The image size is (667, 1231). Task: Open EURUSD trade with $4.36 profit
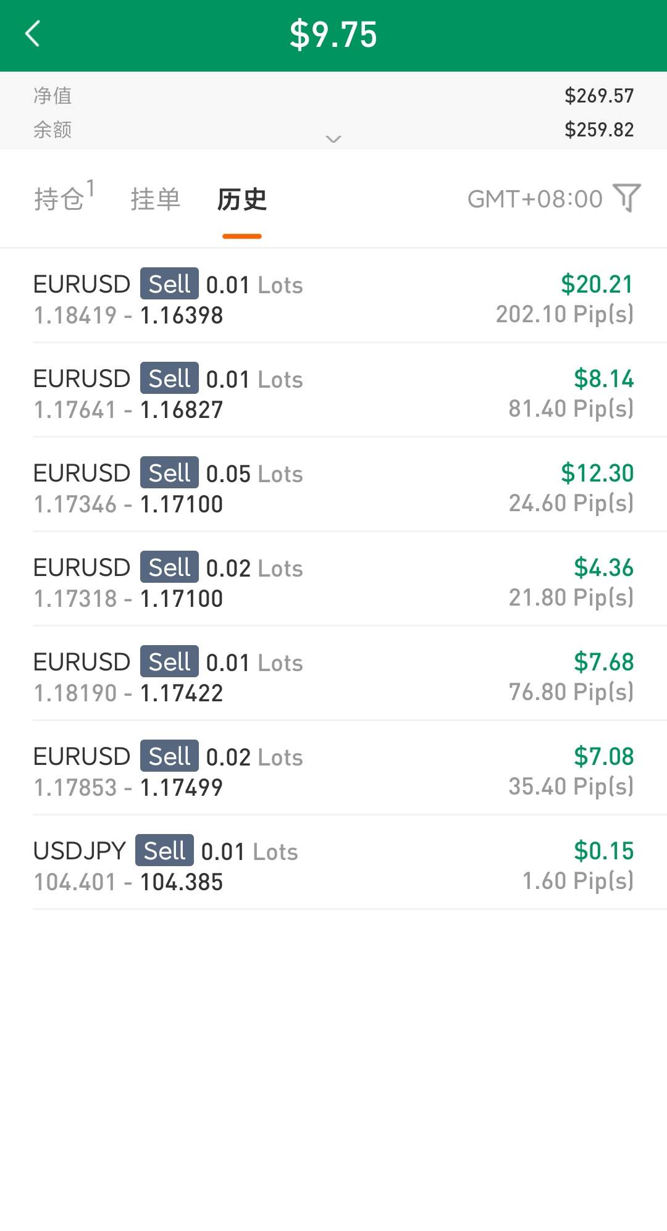[x=333, y=583]
